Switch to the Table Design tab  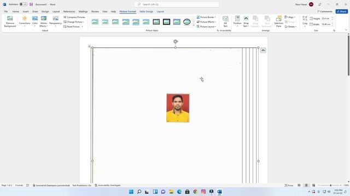[x=146, y=11]
